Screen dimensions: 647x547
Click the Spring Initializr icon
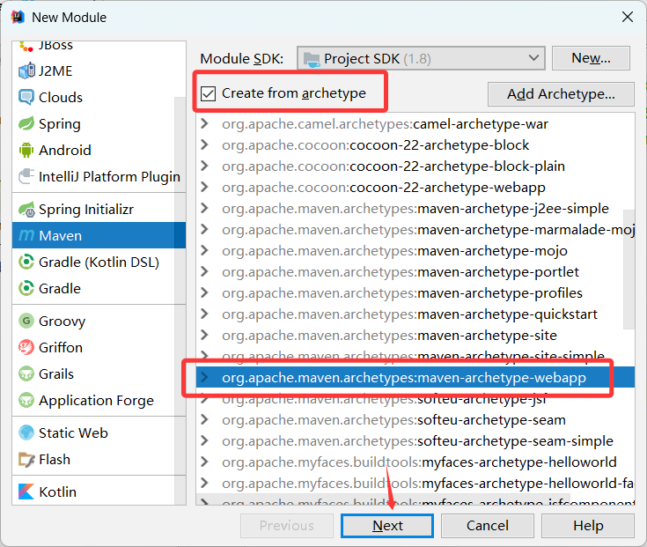coord(26,210)
